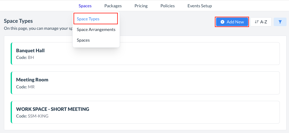Click the Code: SSM-KING text
This screenshot has height=133, width=289.
point(32,116)
